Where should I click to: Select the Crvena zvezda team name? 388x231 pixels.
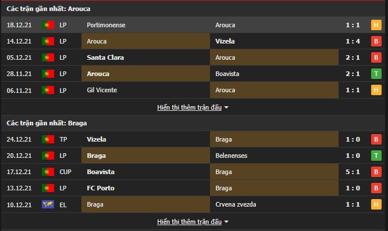pos(236,204)
